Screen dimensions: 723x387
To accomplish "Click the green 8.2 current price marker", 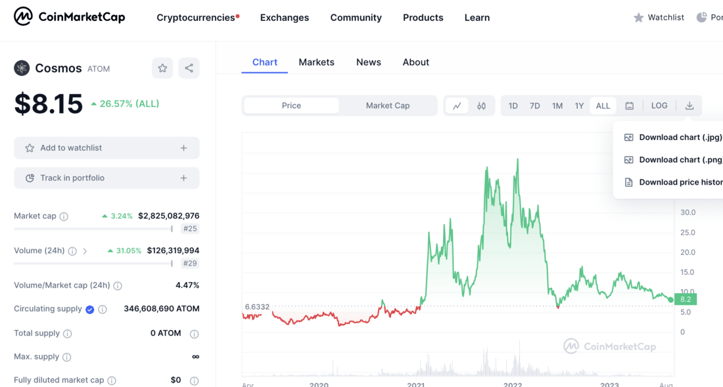I will pyautogui.click(x=685, y=300).
